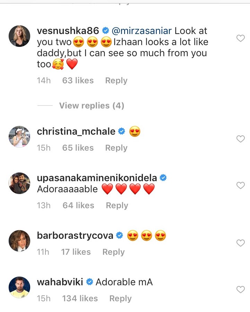Viewport: 250px width, 312px height.
Task: Tap heart icon on barborastrycova's comment
Action: pos(240,243)
